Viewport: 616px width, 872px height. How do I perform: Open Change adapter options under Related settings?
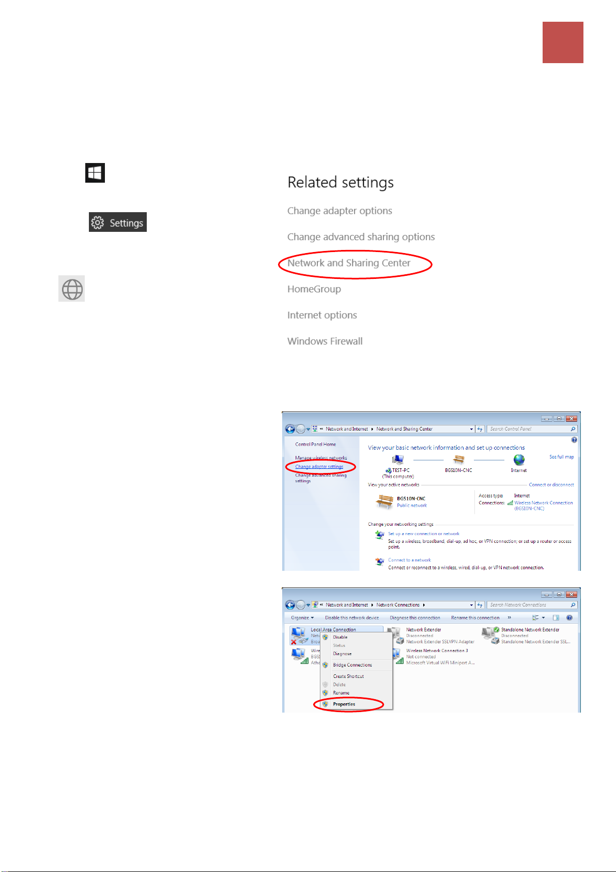click(340, 211)
